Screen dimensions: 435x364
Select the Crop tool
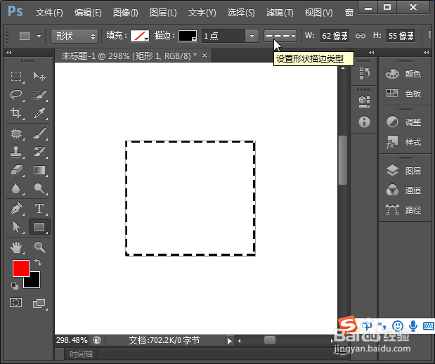coord(16,112)
